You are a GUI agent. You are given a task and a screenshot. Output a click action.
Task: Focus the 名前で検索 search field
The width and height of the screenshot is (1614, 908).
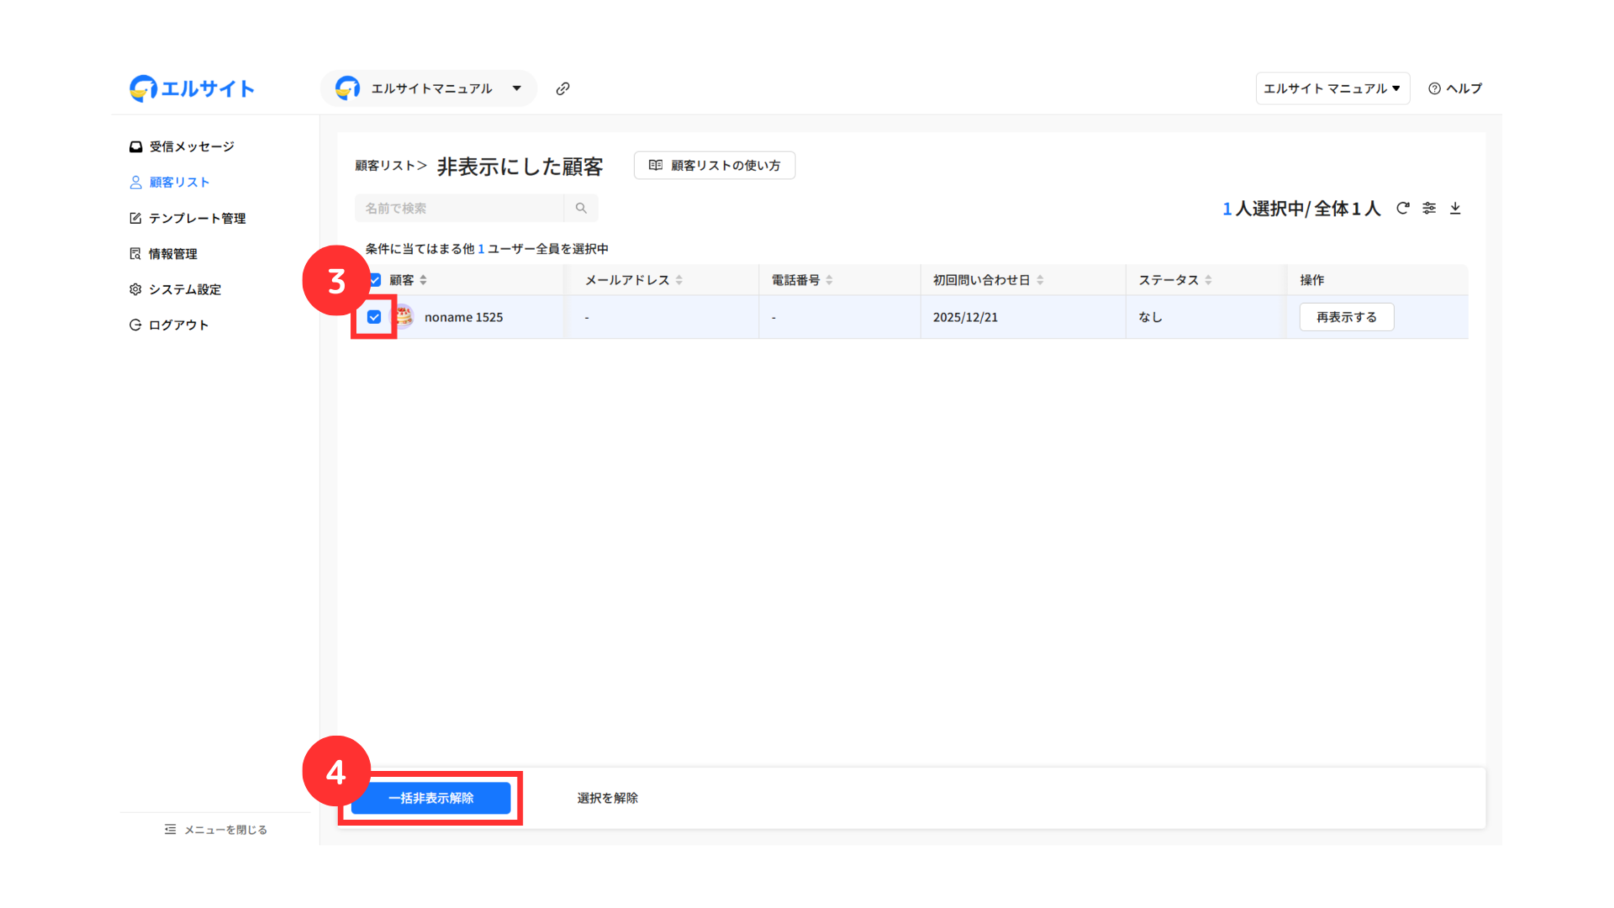pos(459,208)
